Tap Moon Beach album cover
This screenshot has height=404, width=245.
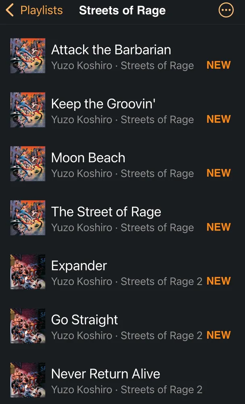click(27, 164)
